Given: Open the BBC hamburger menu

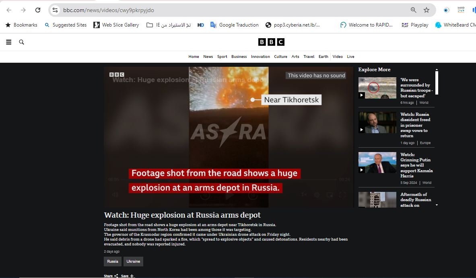Looking at the screenshot, I should click(x=8, y=42).
